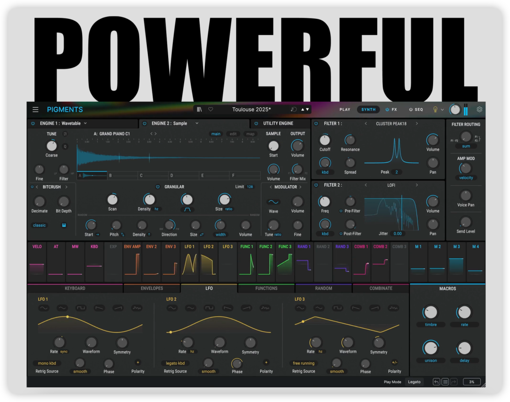This screenshot has height=402, width=510.
Task: Click the SYNTH view button
Action: pyautogui.click(x=368, y=109)
